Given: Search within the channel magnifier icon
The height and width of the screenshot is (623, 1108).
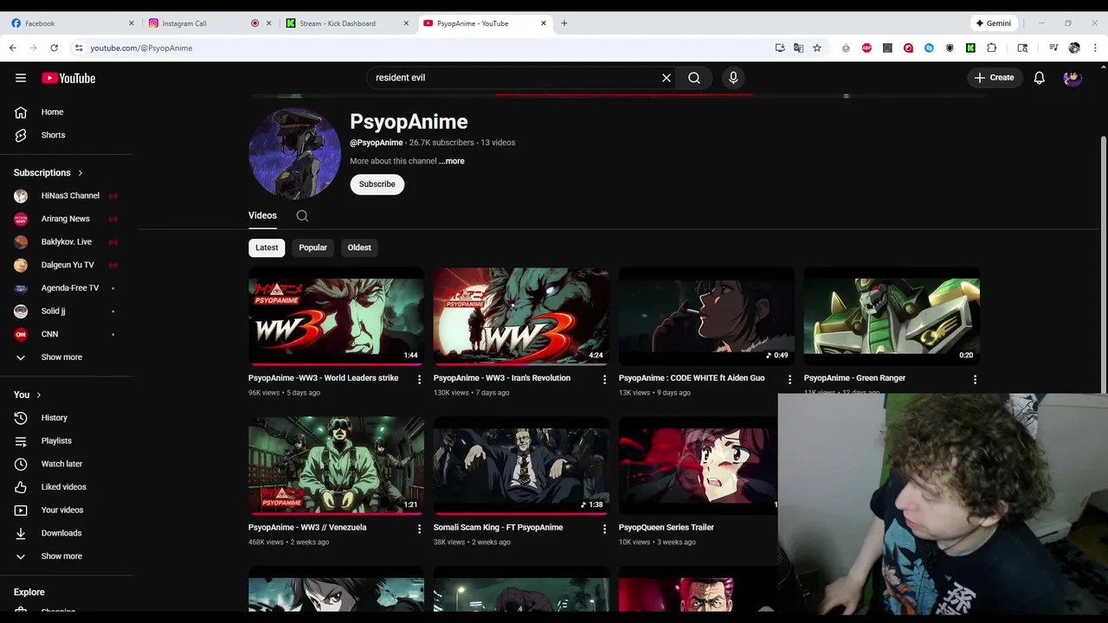Looking at the screenshot, I should (x=302, y=215).
